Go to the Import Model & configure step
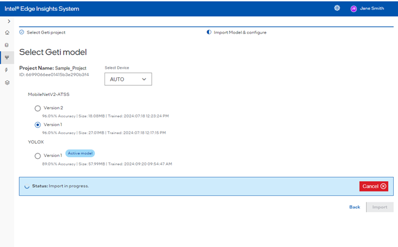This screenshot has height=247, width=398. (240, 33)
